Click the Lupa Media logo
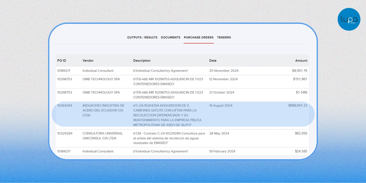The width and height of the screenshot is (366, 183). [349, 19]
